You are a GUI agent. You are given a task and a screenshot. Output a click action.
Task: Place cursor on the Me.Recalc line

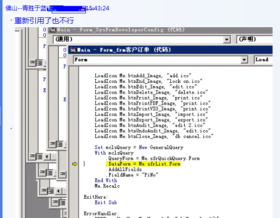pos(107,186)
